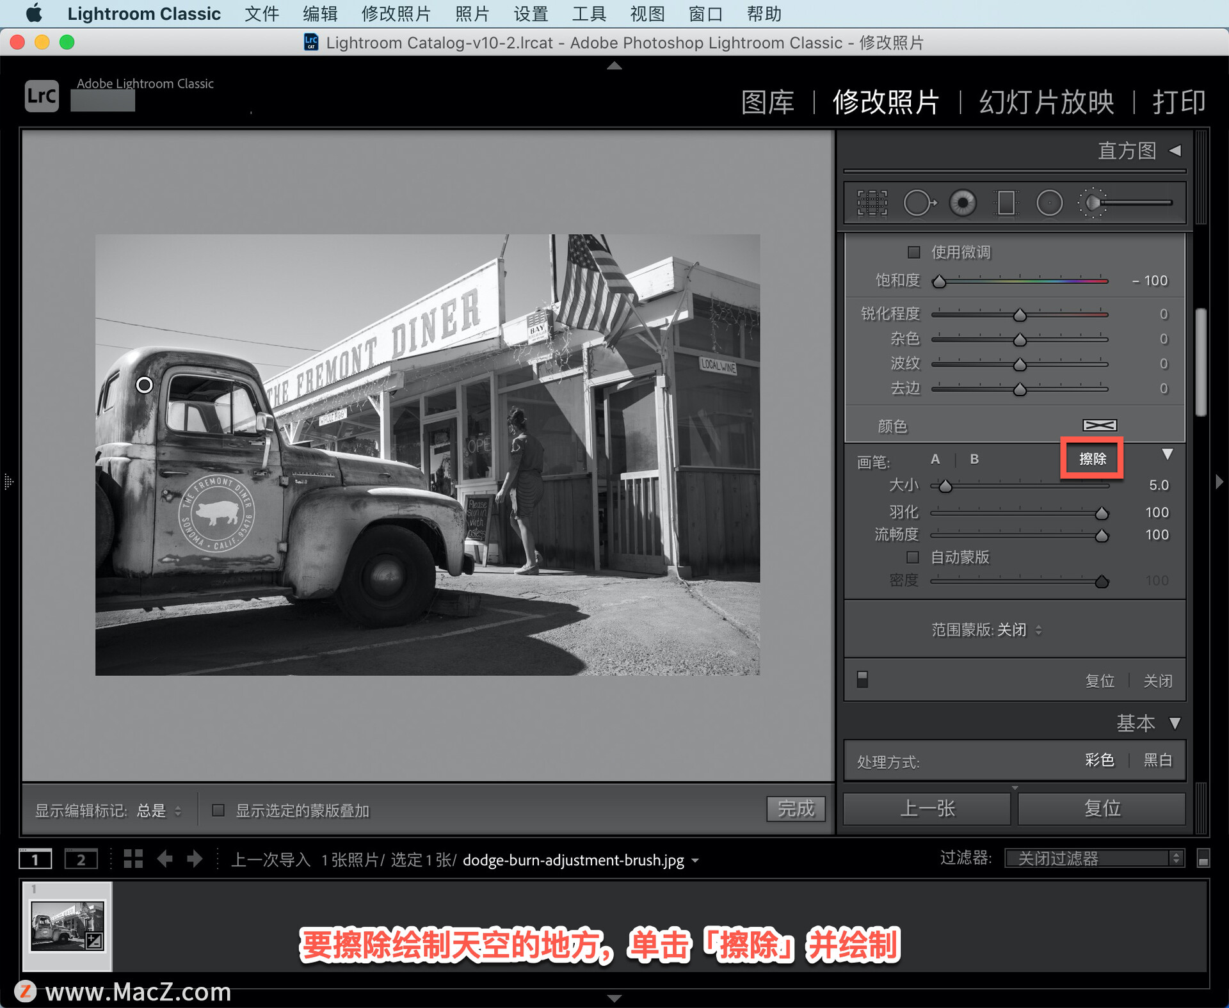Open the 窗口 menu
Screen dimensions: 1229x1008
(705, 13)
